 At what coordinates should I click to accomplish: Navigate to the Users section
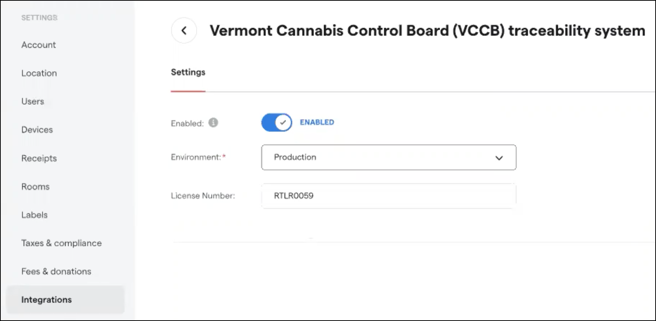pos(33,101)
